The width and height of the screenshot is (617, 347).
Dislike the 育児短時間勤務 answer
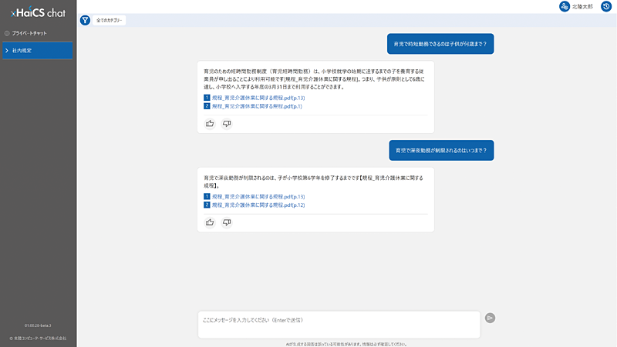point(227,124)
